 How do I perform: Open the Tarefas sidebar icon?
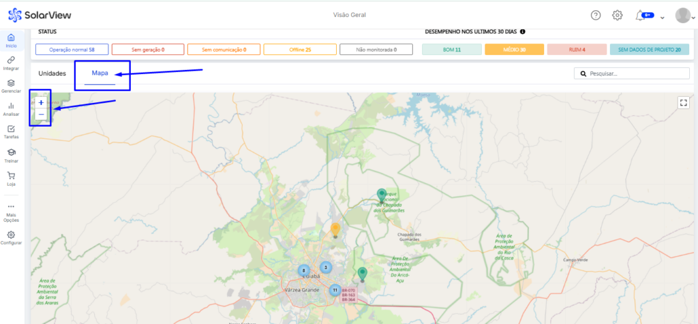coord(11,132)
